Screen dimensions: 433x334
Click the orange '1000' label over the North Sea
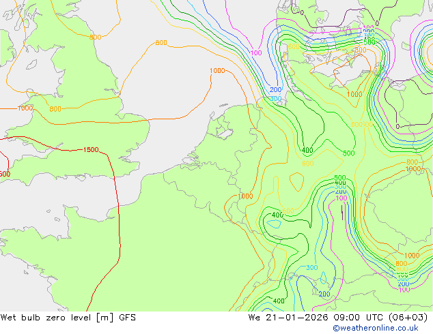pyautogui.click(x=217, y=70)
